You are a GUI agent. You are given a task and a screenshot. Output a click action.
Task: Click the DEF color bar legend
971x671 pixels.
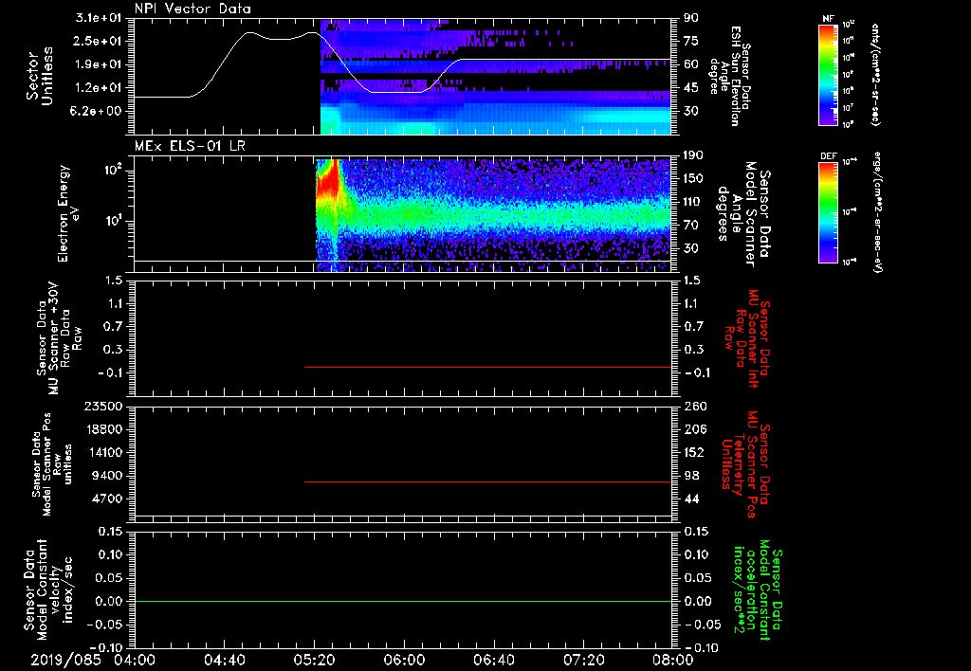[x=828, y=213]
